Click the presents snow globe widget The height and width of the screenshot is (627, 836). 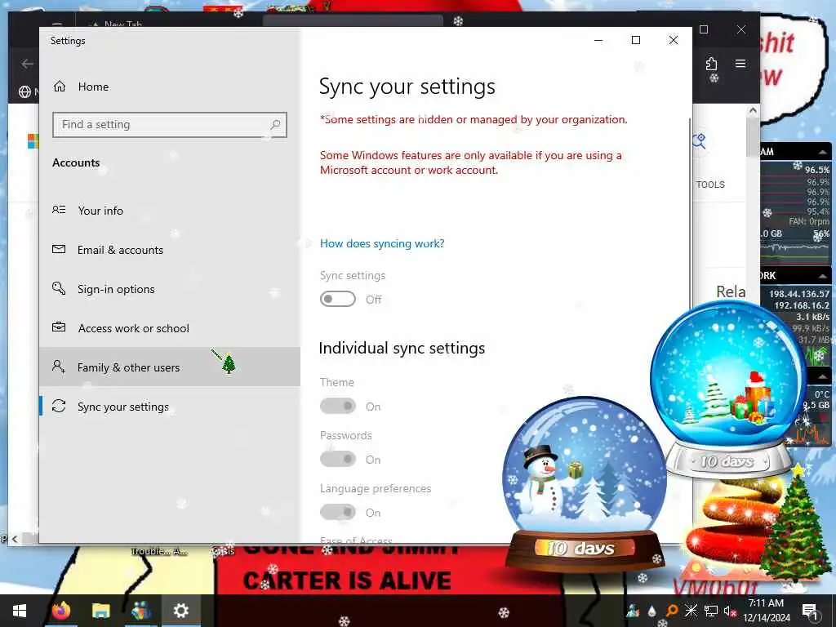pyautogui.click(x=728, y=389)
